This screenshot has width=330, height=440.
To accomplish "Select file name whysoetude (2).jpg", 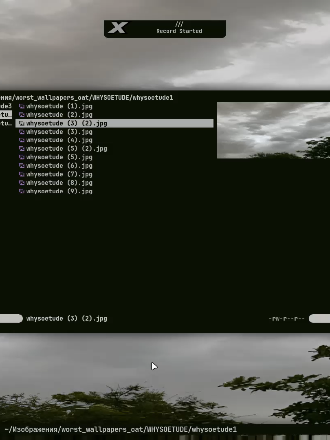I will pyautogui.click(x=59, y=115).
